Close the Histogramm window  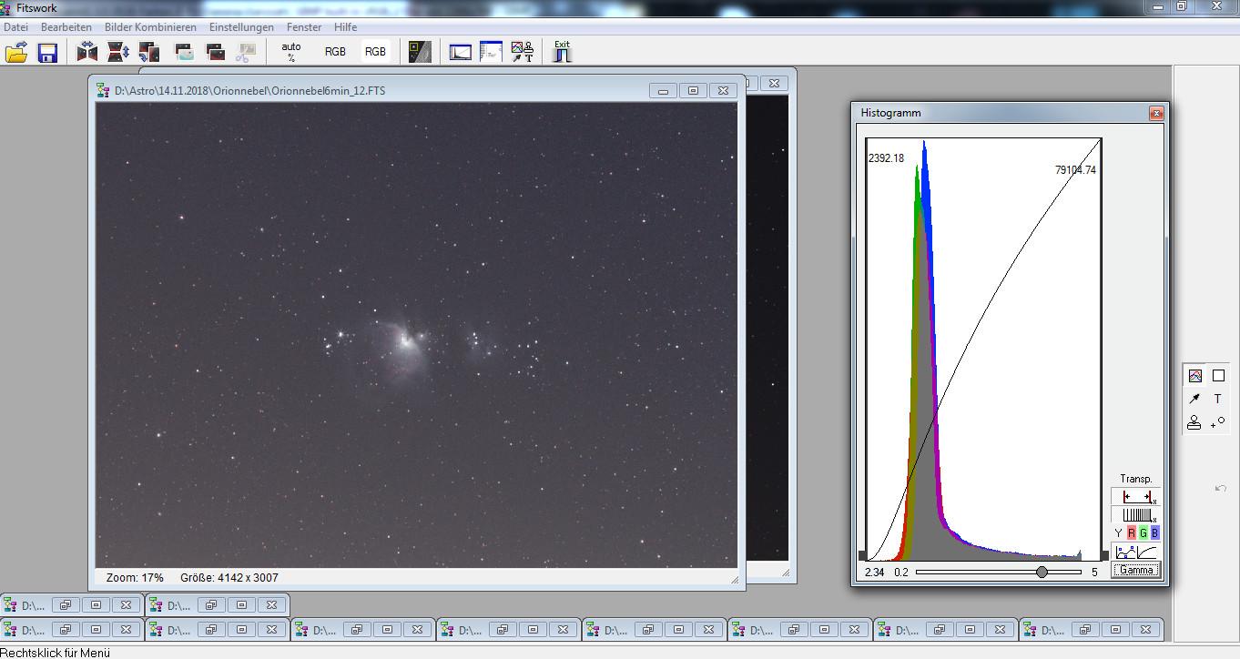(x=1155, y=113)
